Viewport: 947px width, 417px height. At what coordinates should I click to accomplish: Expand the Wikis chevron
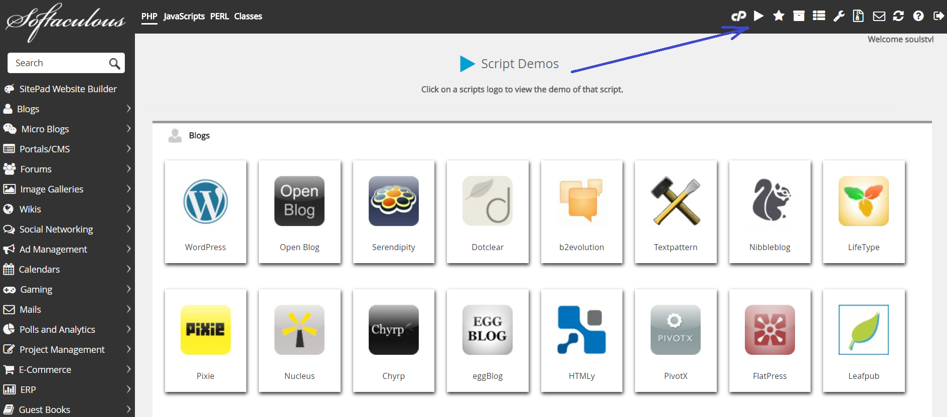(128, 209)
